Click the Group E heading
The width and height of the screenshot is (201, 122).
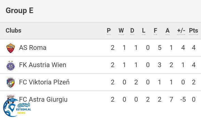tap(20, 11)
